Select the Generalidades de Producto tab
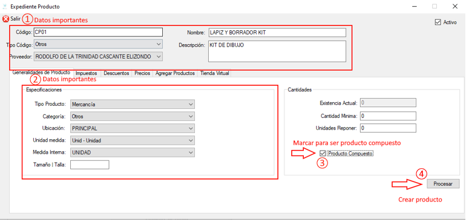469x222 pixels. [x=41, y=73]
